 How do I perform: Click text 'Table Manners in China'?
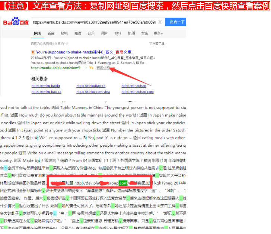[82, 108]
